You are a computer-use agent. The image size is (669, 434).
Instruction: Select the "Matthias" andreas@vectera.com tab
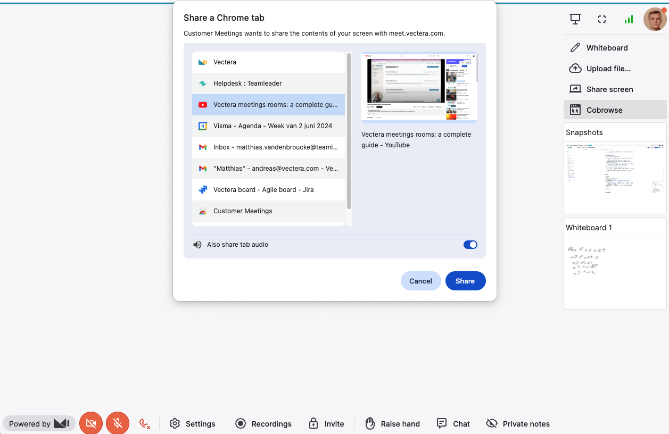(x=269, y=169)
